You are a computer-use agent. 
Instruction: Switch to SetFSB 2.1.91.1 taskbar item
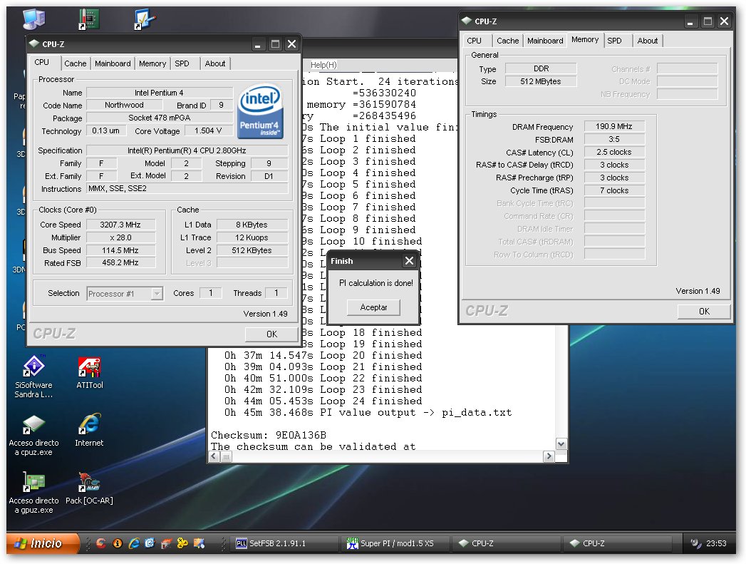(x=284, y=543)
